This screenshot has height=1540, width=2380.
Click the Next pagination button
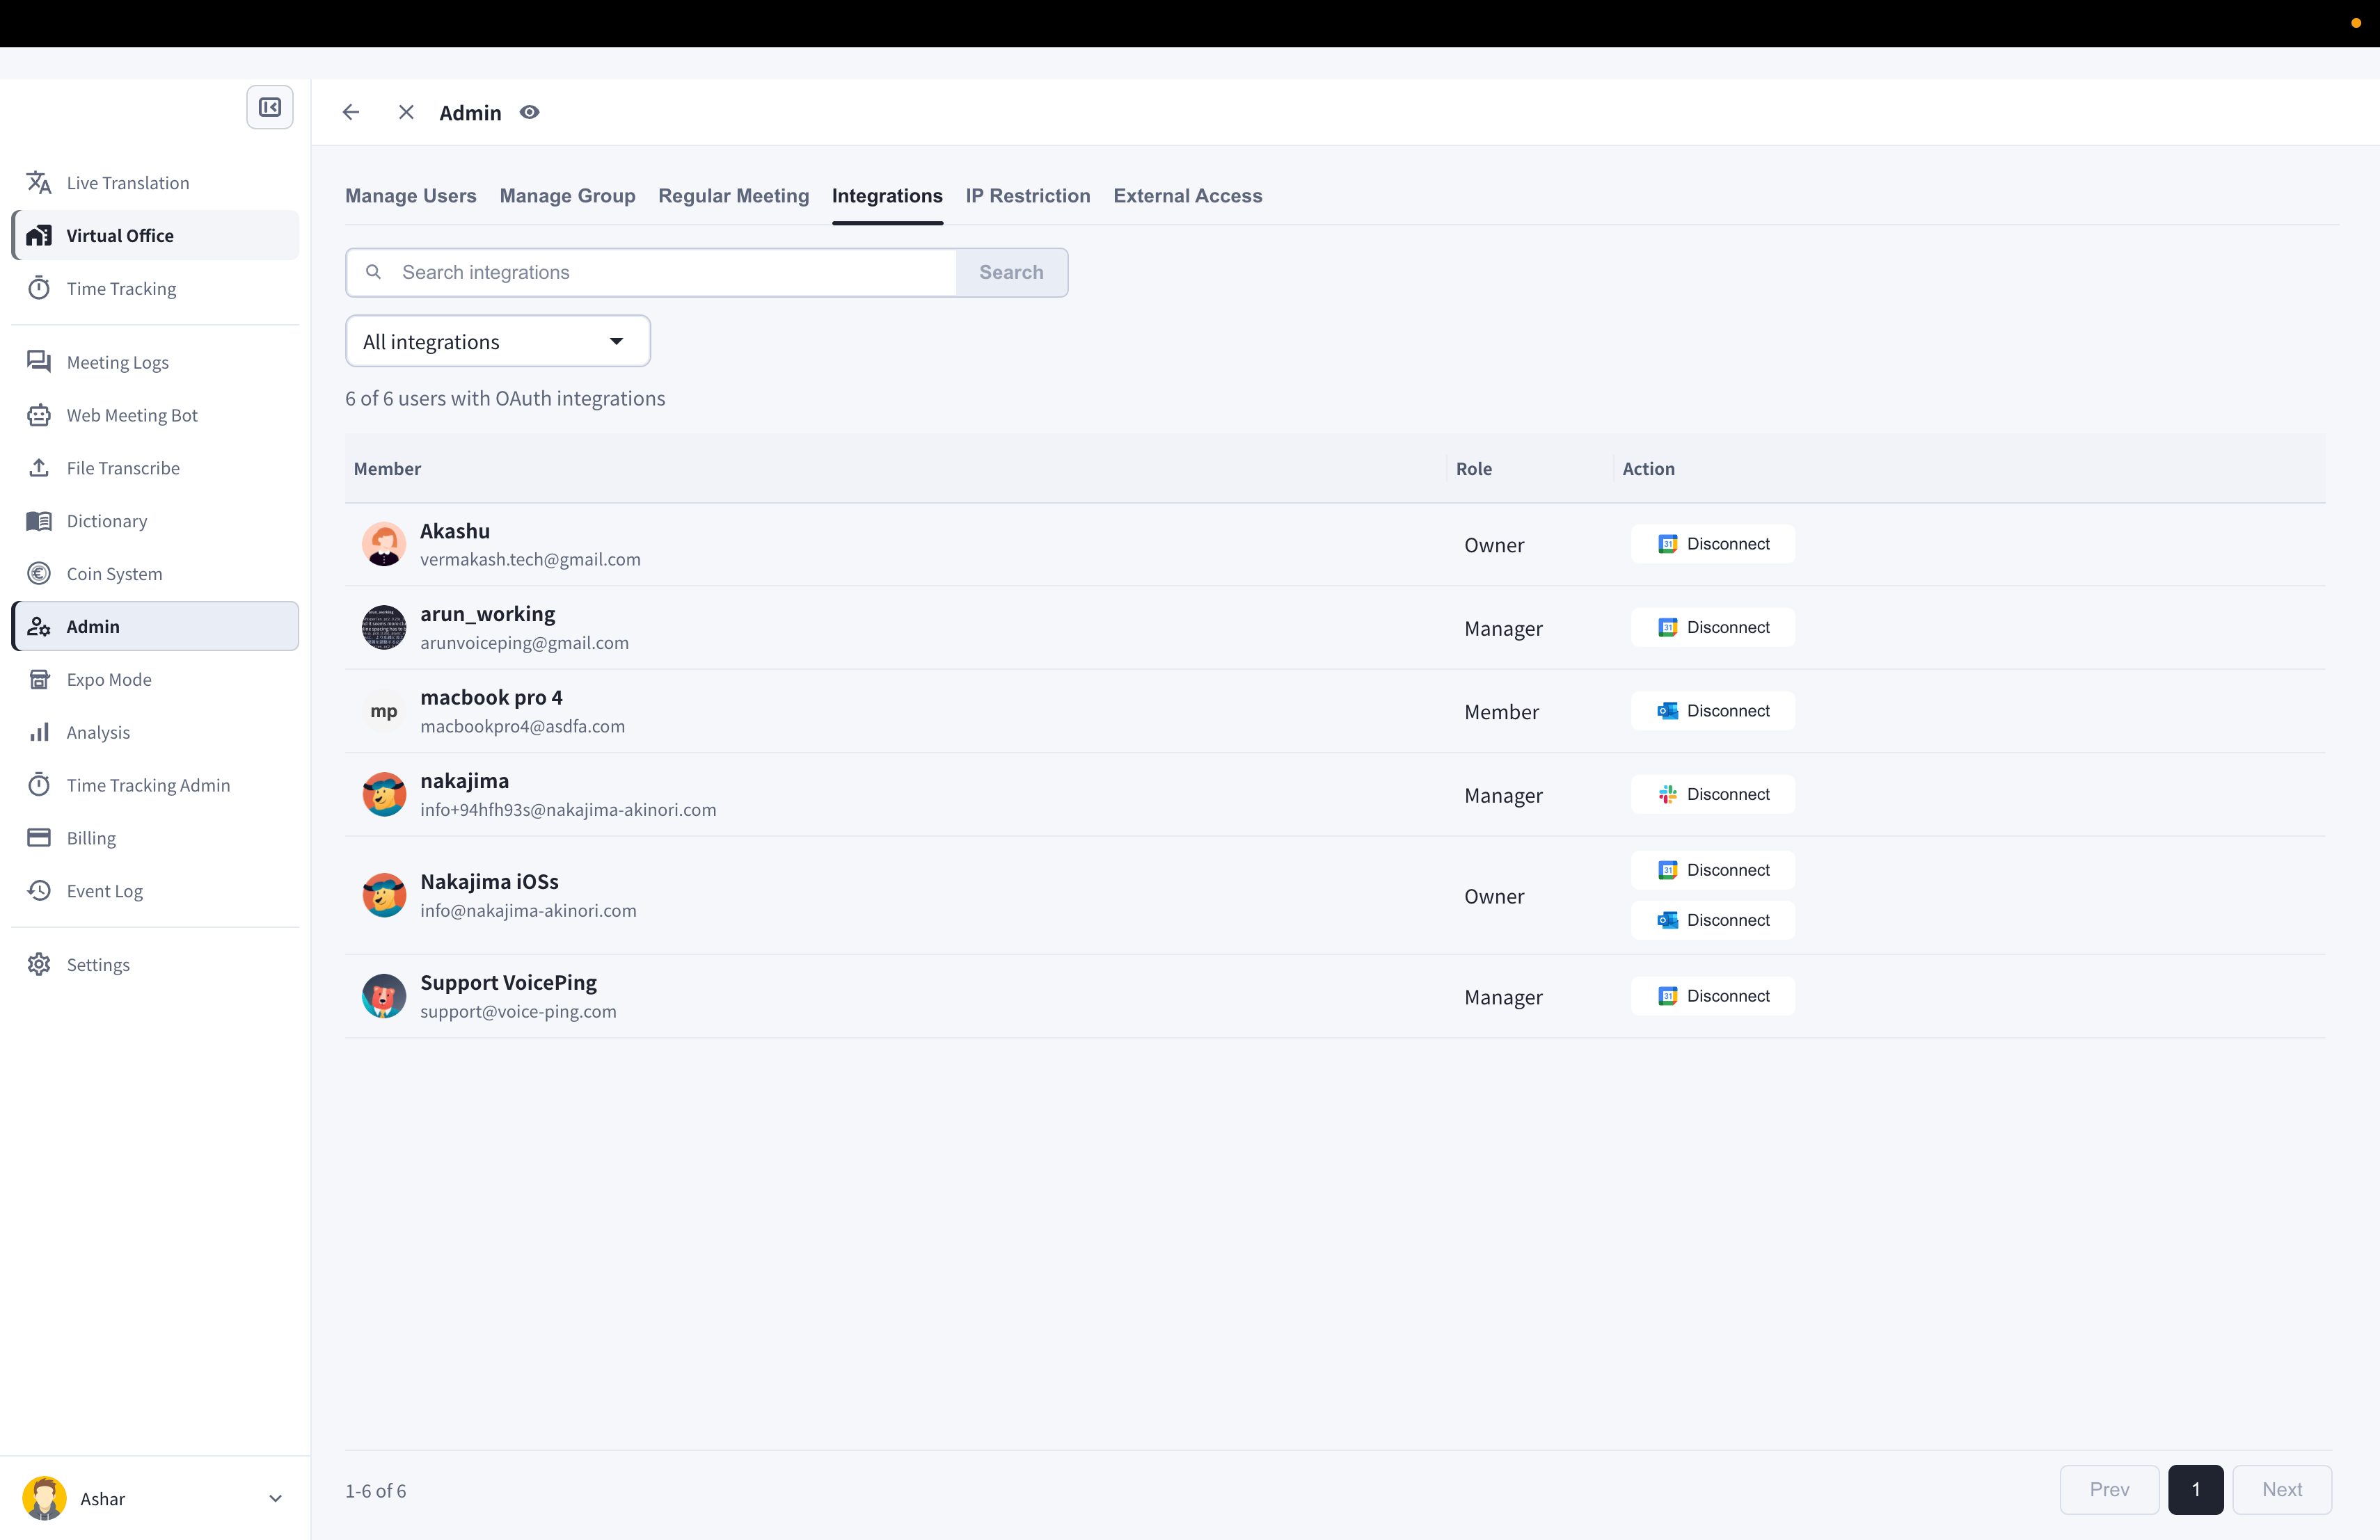pyautogui.click(x=2282, y=1489)
